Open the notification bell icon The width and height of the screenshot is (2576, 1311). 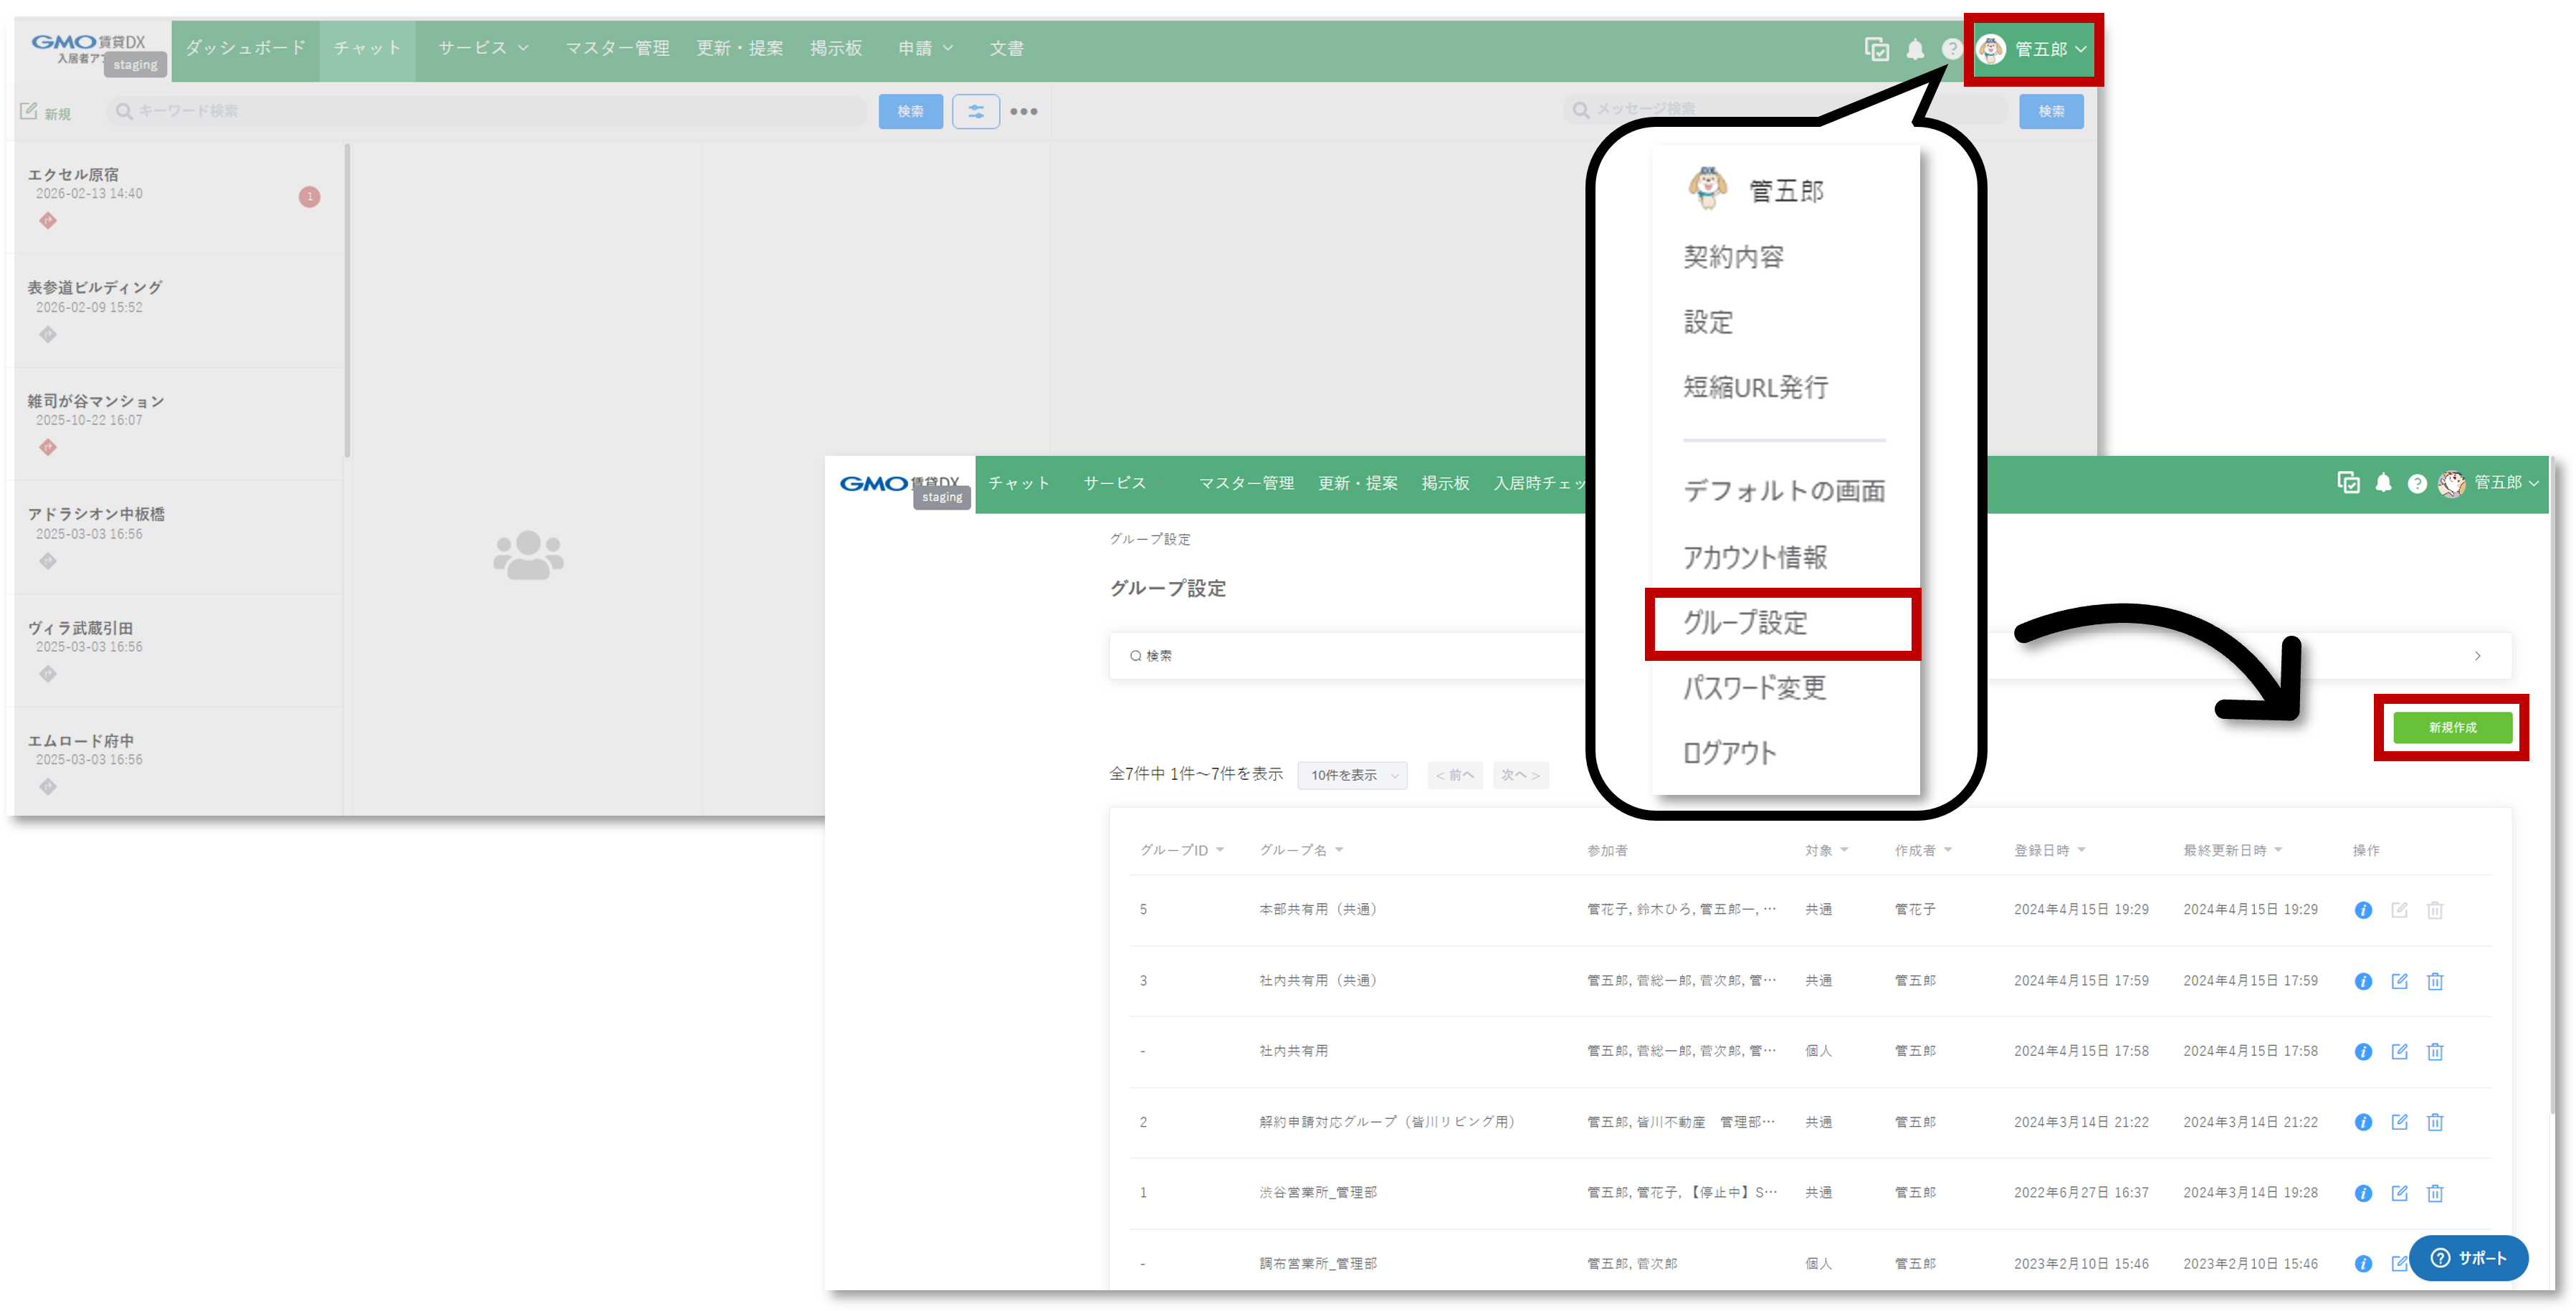pos(1915,48)
